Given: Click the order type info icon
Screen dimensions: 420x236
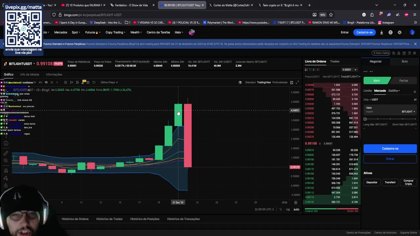Looking at the screenshot, I should tap(415, 92).
